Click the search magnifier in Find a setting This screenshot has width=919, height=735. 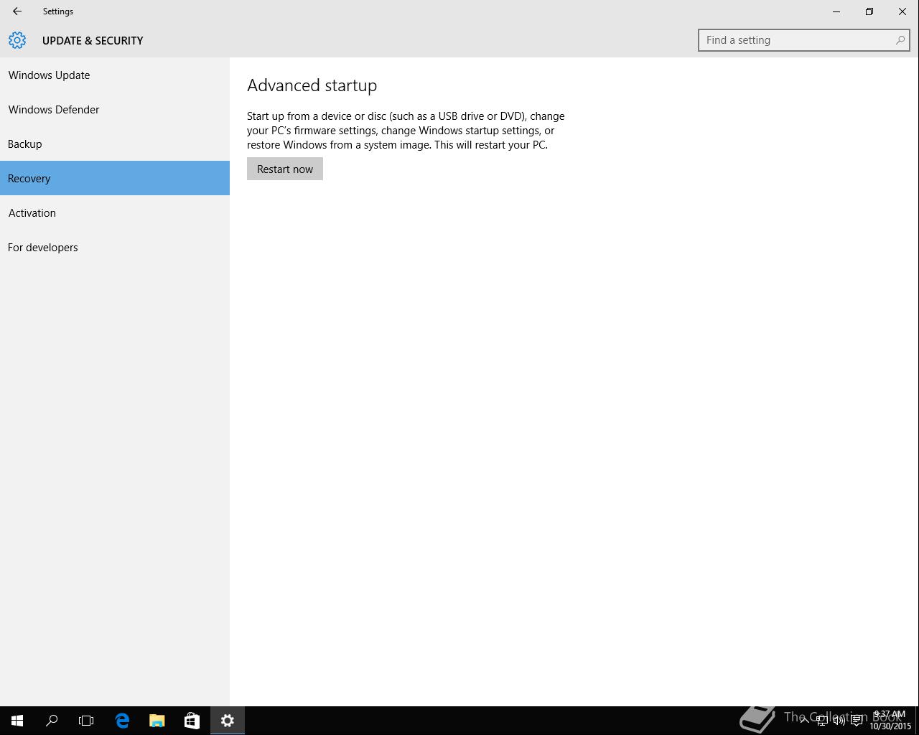900,40
